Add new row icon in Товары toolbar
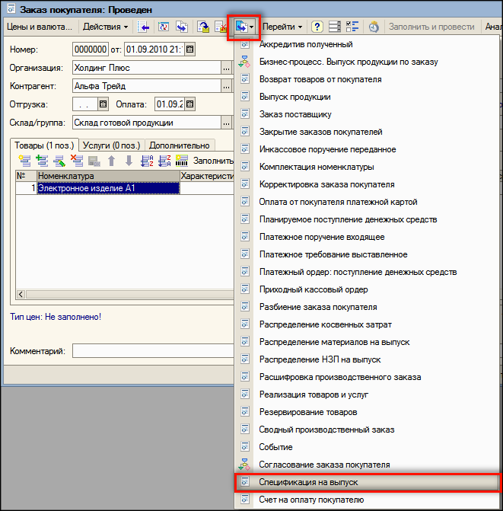This screenshot has width=503, height=511. pos(25,161)
